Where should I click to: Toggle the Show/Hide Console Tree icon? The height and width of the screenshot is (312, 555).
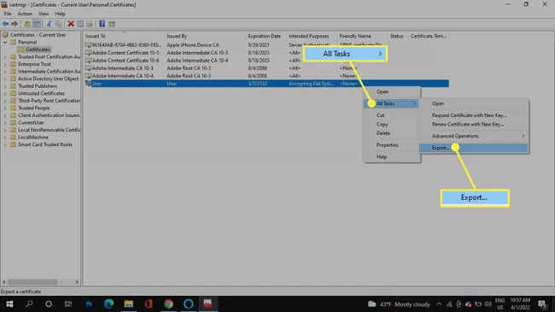(37, 24)
